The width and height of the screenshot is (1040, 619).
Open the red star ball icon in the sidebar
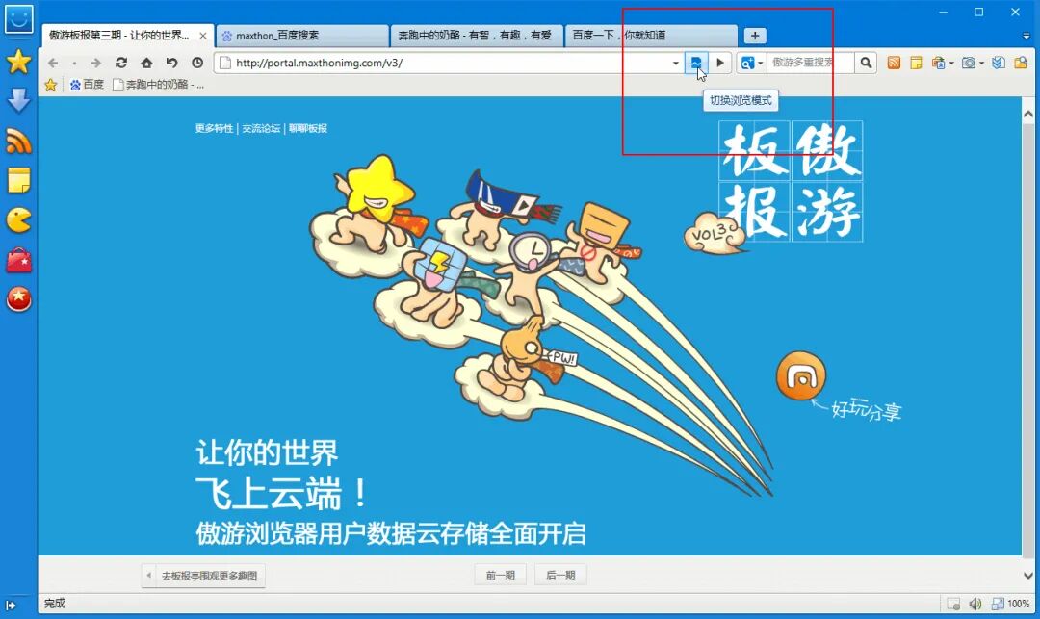[x=18, y=298]
